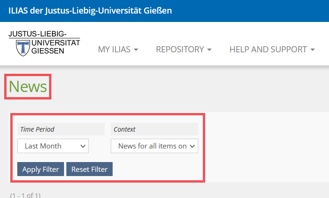
Task: Expand the Context dropdown for news items
Action: click(x=154, y=146)
